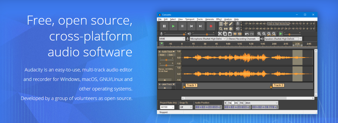Click the selection end time 36.776 field
This screenshot has height=123, width=338.
[x=265, y=107]
